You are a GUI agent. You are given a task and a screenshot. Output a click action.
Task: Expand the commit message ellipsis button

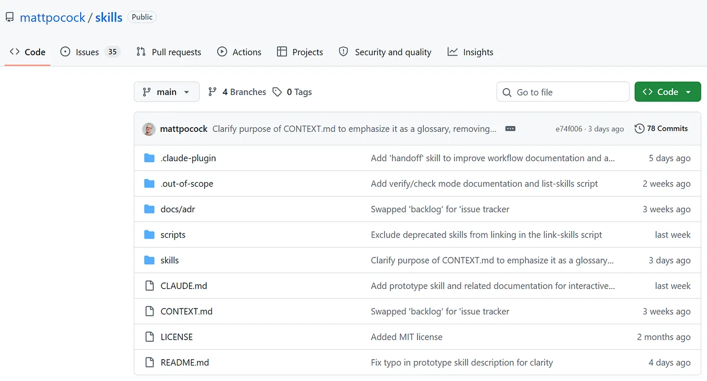510,129
